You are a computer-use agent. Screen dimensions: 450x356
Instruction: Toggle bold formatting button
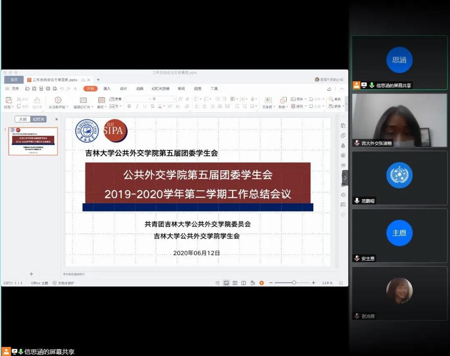point(129,107)
